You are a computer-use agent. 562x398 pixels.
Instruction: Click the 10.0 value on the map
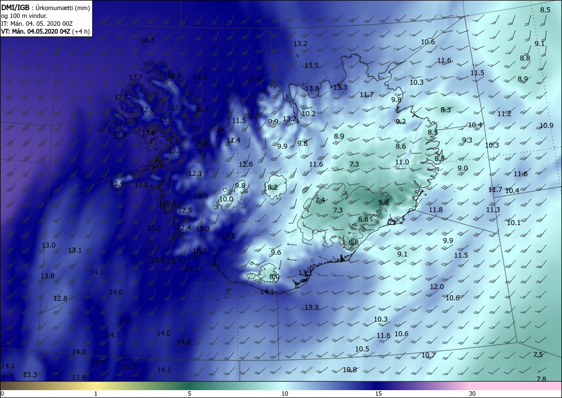click(226, 199)
